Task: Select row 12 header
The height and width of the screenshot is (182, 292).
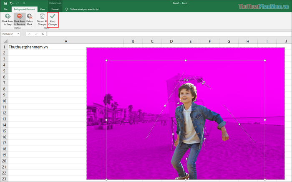Action: coord(4,113)
